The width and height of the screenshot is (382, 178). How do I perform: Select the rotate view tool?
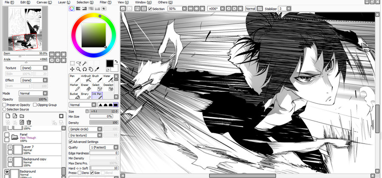pyautogui.click(x=85, y=69)
